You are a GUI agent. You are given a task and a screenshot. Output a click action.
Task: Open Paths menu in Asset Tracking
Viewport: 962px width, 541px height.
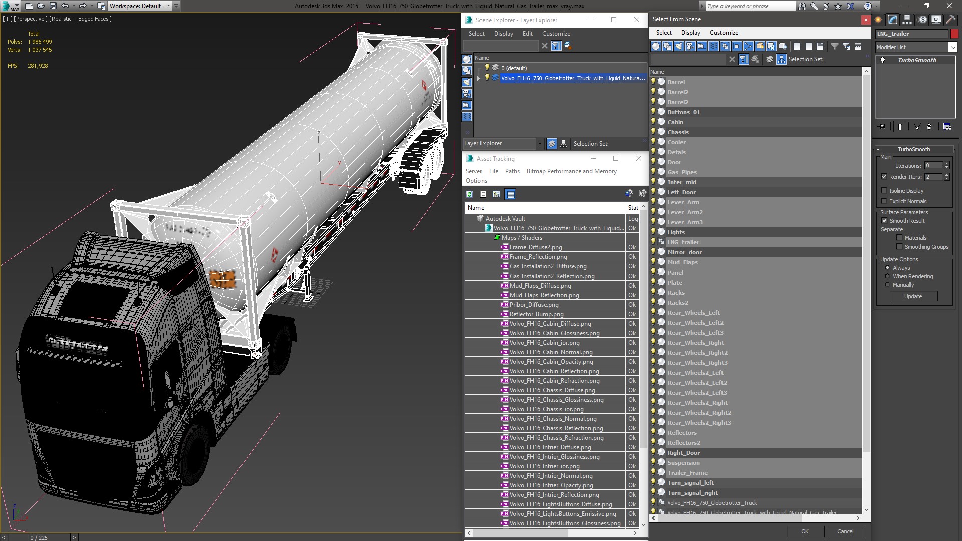click(512, 171)
